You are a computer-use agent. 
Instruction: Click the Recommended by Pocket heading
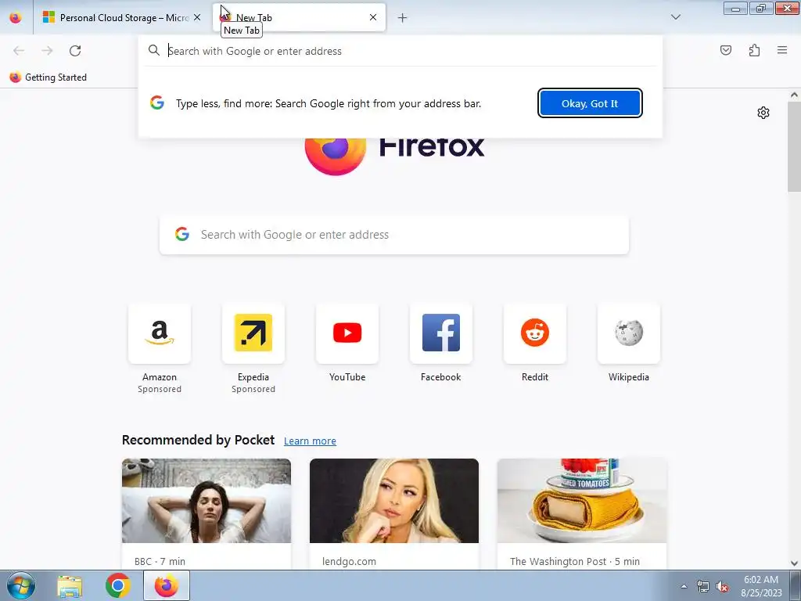198,440
